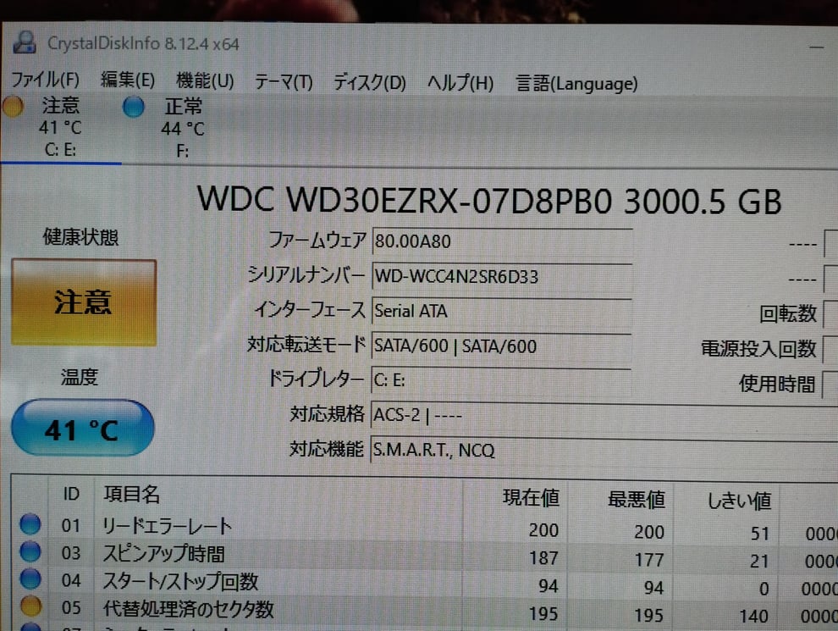Open the 言語(Language) menu
This screenshot has height=631, width=838.
pyautogui.click(x=576, y=84)
